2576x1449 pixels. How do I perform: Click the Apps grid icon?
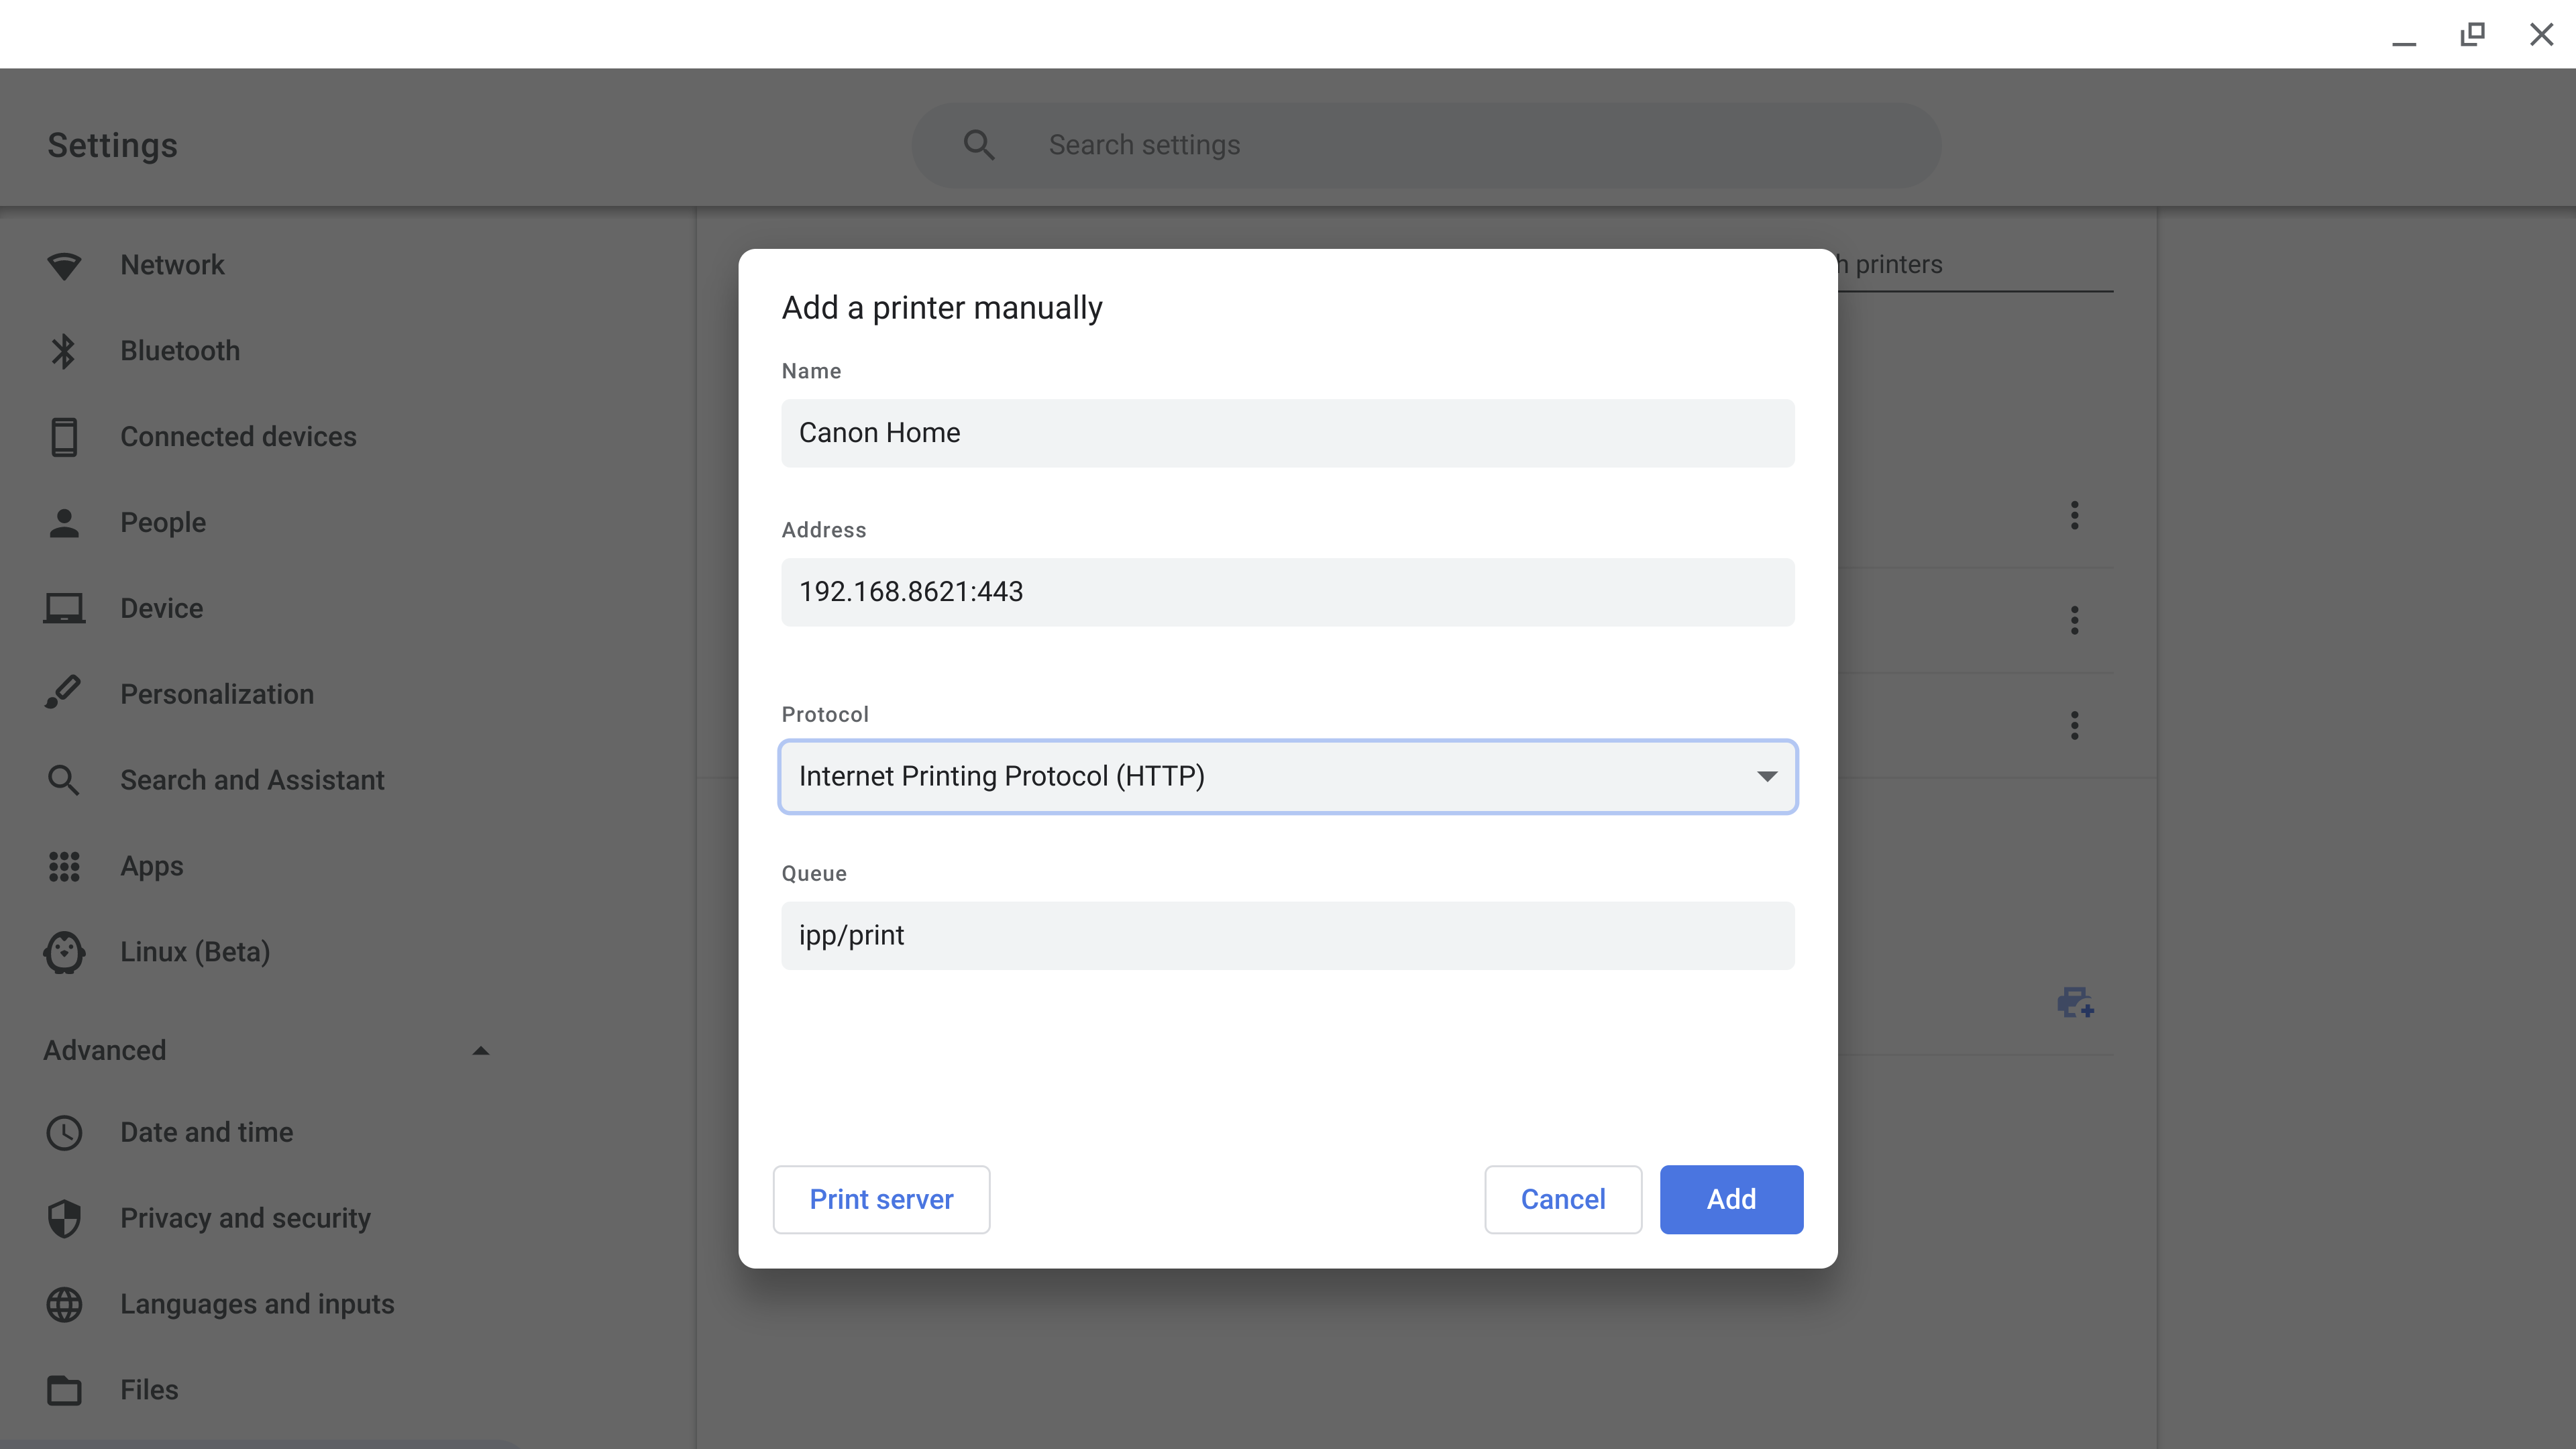[64, 866]
